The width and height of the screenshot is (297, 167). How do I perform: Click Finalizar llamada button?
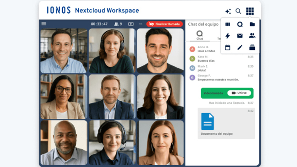[164, 24]
